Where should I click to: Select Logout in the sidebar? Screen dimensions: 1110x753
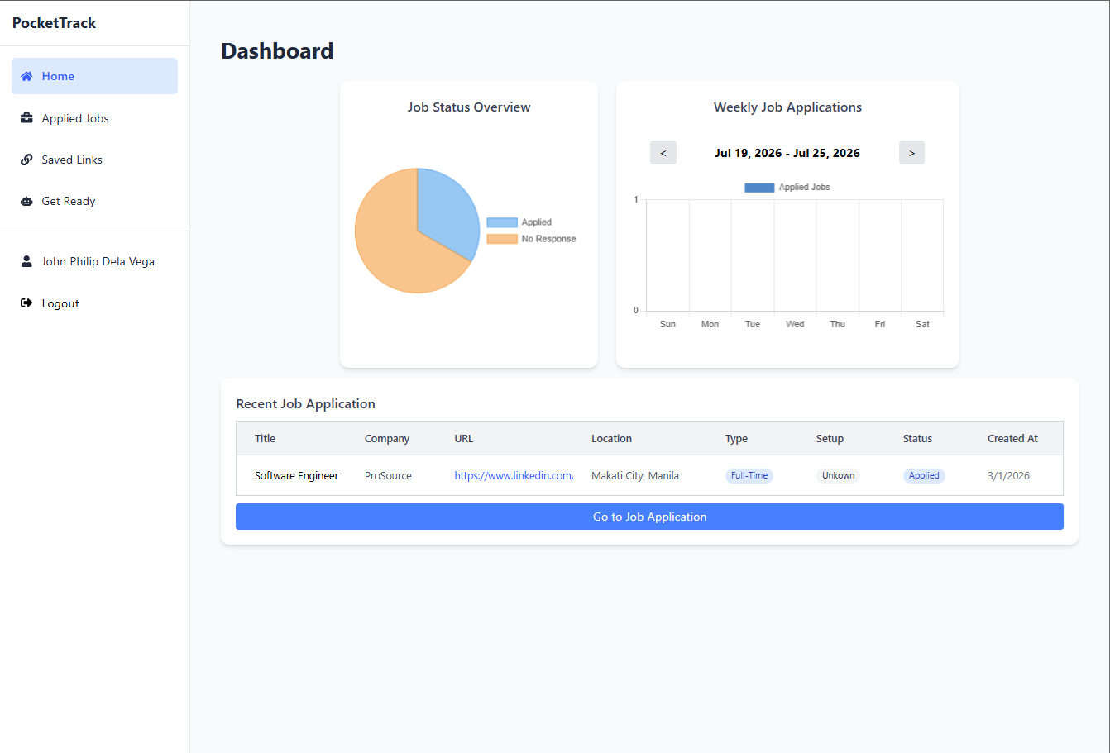94,303
